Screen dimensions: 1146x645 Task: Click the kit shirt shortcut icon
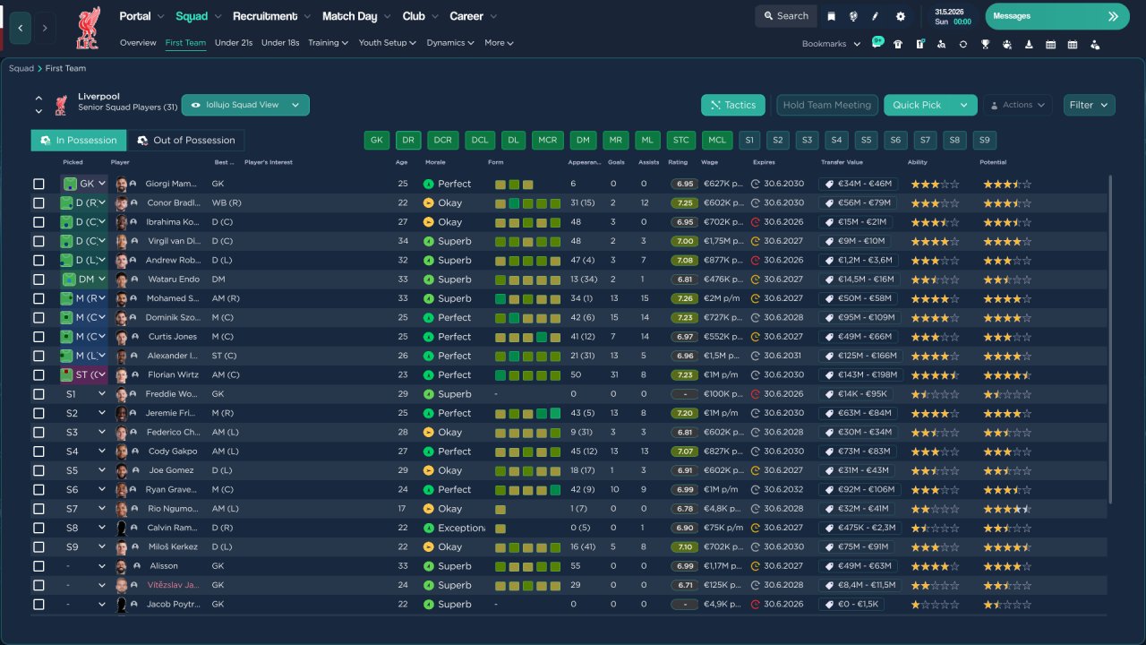[x=898, y=44]
